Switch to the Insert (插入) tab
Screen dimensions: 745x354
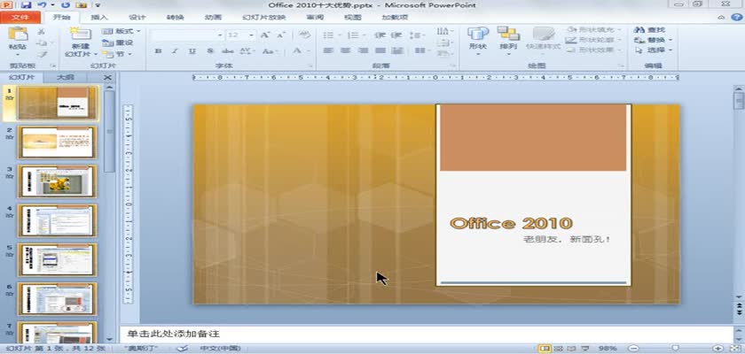98,18
